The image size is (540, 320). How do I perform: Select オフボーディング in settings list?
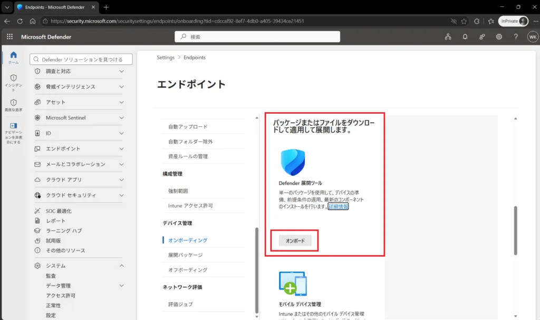(188, 270)
